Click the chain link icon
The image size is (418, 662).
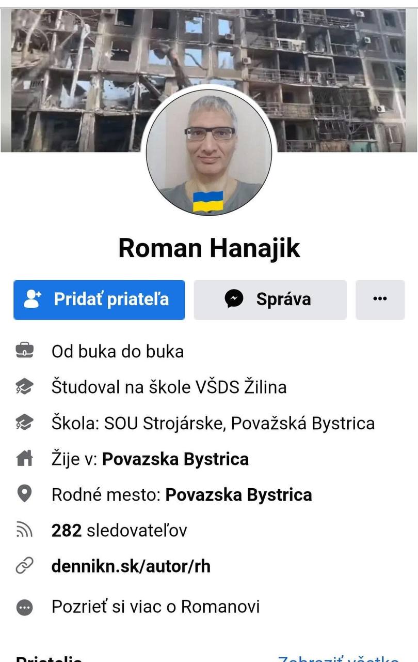click(24, 566)
